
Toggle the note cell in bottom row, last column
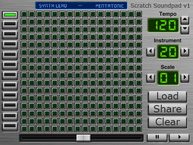click(139, 128)
